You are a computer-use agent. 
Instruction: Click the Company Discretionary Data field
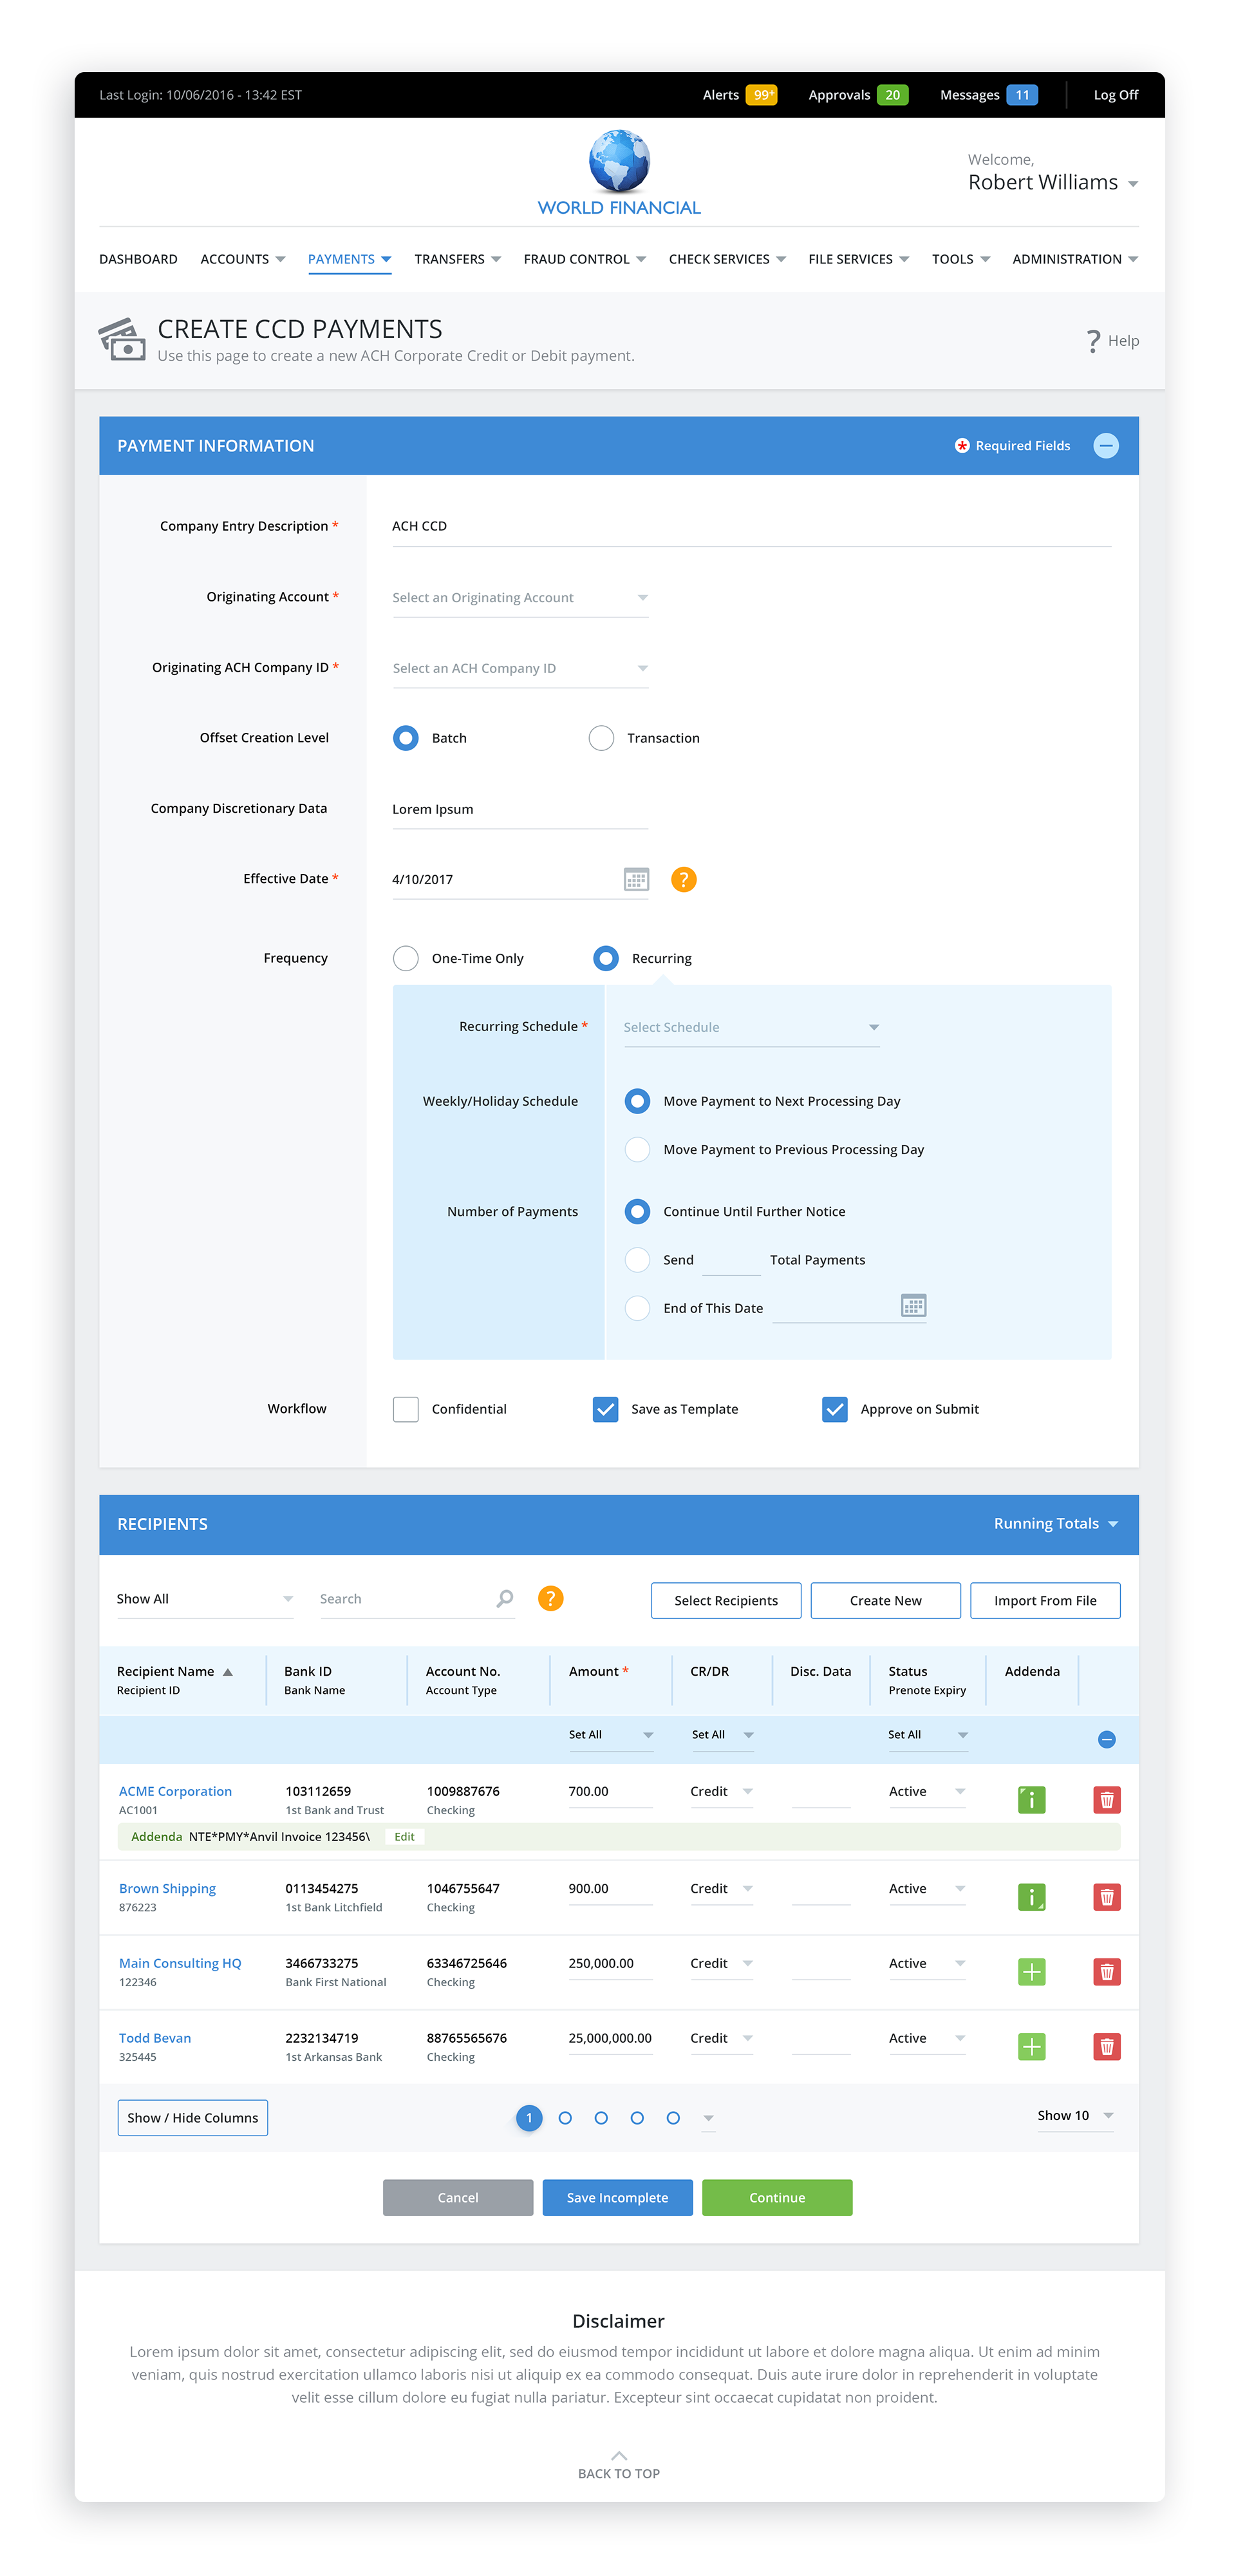(x=520, y=810)
